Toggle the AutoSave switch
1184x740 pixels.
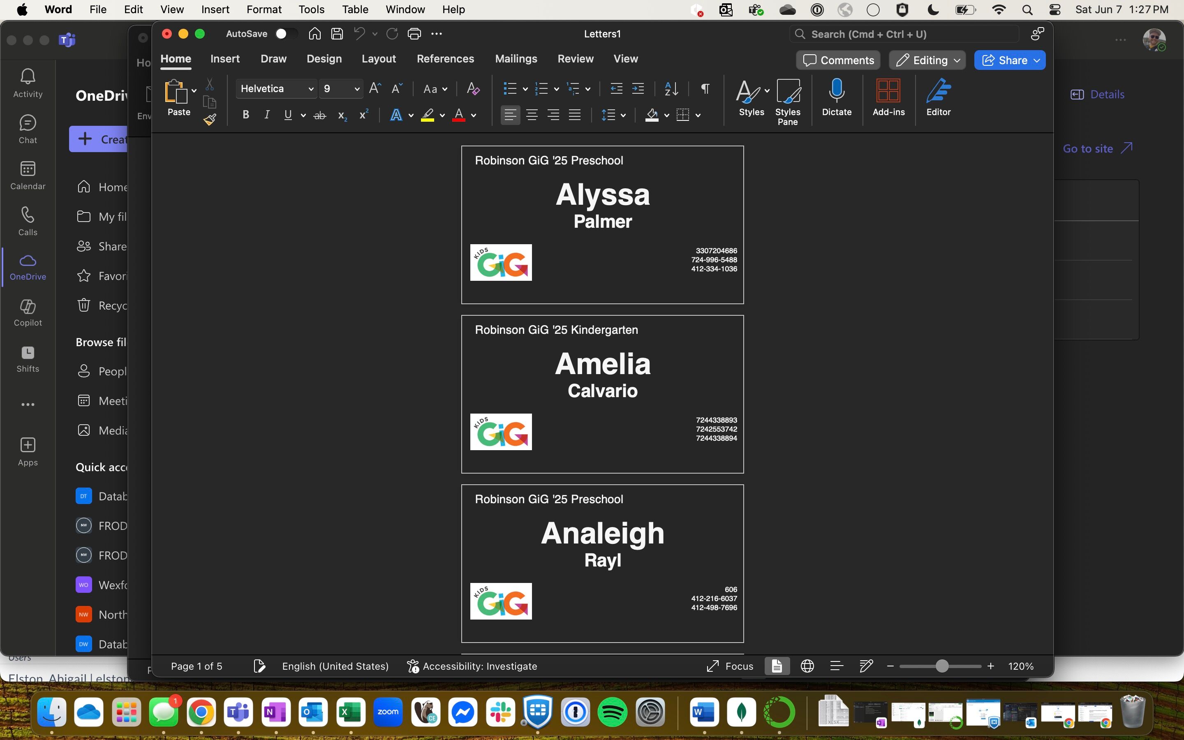point(286,34)
